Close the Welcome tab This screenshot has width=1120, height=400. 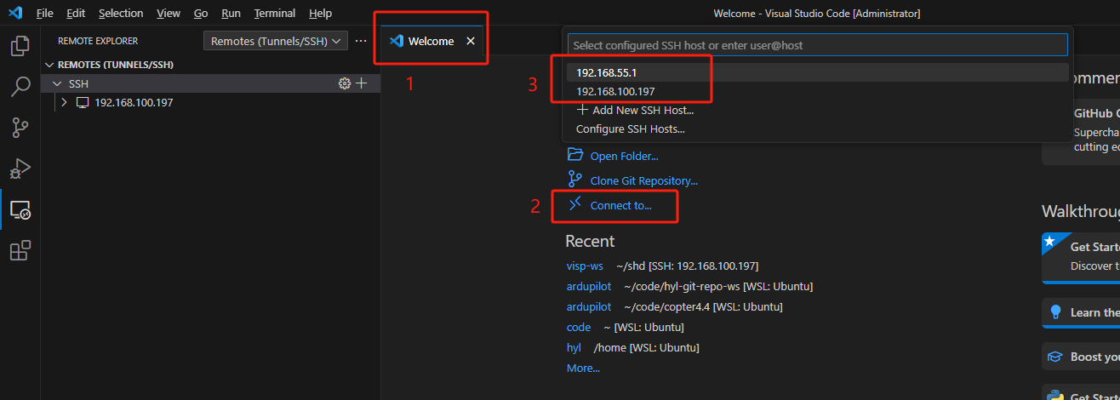471,41
